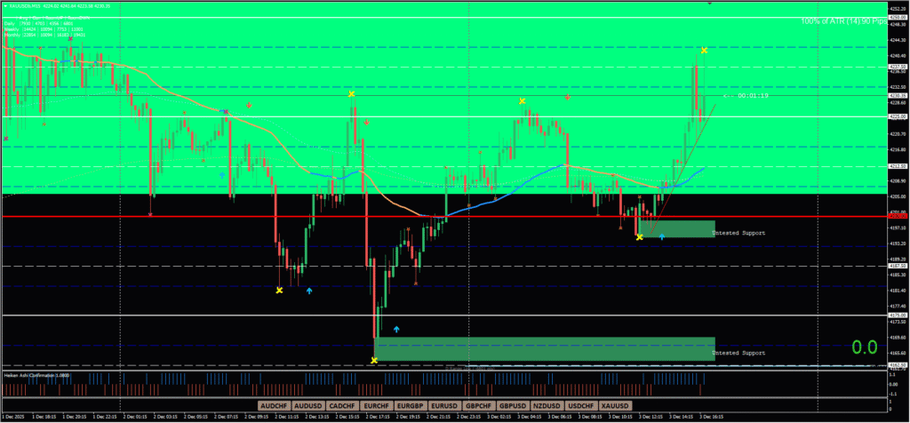Select the blue up arrow by upper support zone
The width and height of the screenshot is (910, 423).
coord(662,236)
